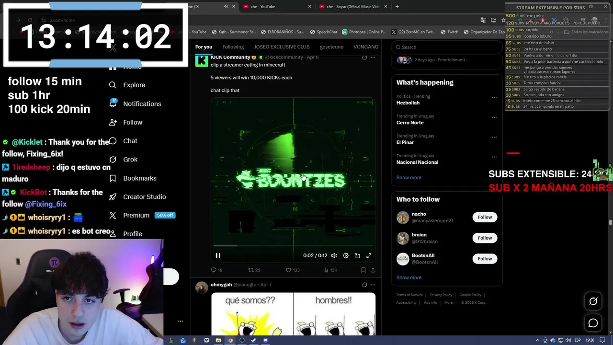Image resolution: width=613 pixels, height=345 pixels.
Task: Open Discord from the taskbar
Action: [265, 340]
